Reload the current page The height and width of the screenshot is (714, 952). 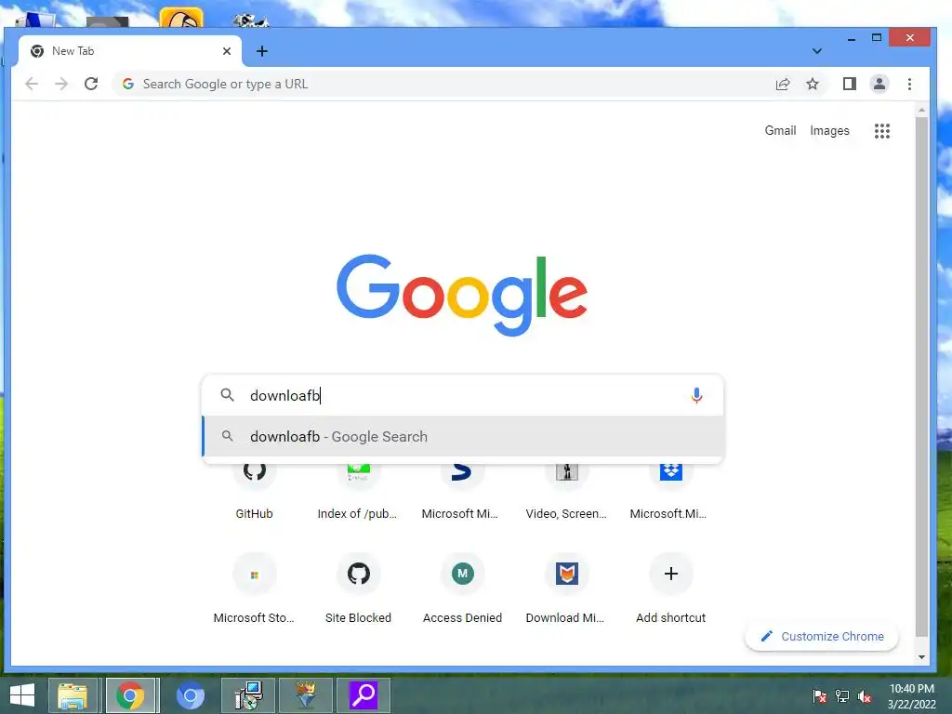coord(91,84)
